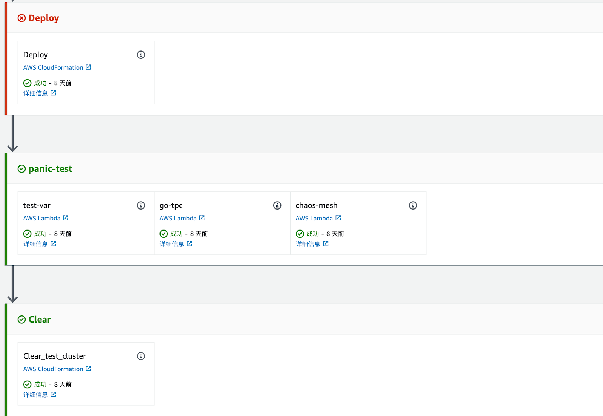Open info icon for test-var action
603x416 pixels.
(x=141, y=205)
